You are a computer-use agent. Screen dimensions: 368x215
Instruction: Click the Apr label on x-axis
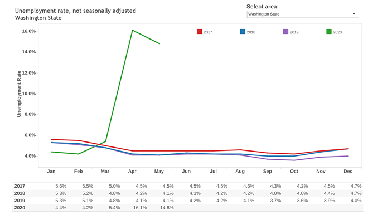[132, 172]
